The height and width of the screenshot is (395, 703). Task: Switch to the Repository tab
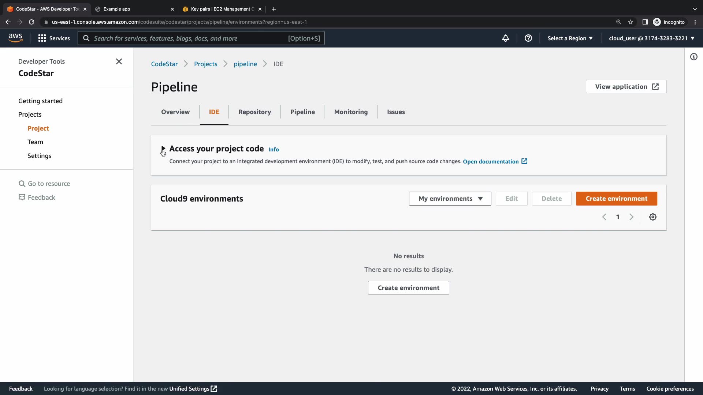254,112
